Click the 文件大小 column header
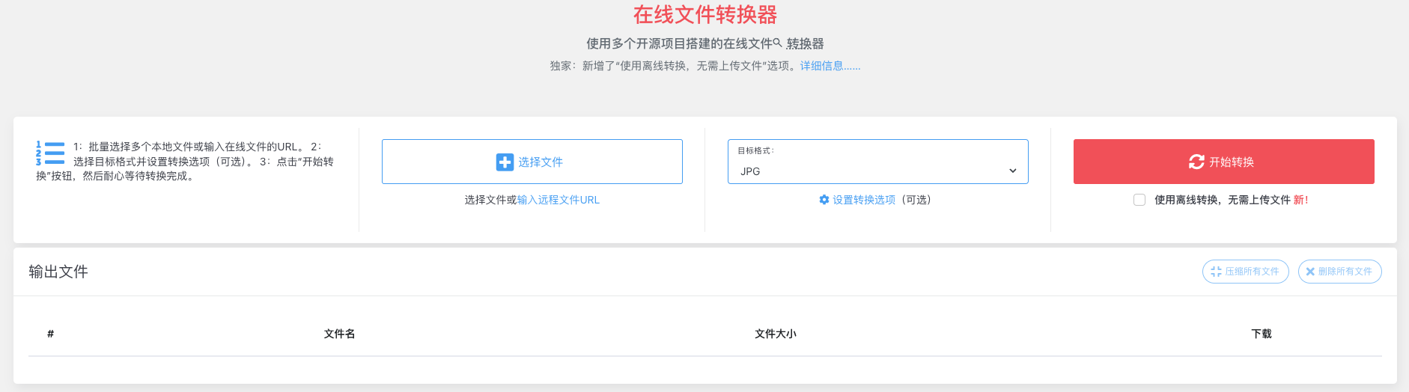This screenshot has height=392, width=1409. (x=776, y=334)
